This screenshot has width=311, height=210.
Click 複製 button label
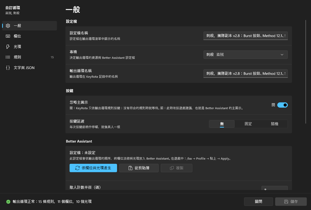pyautogui.click(x=179, y=168)
